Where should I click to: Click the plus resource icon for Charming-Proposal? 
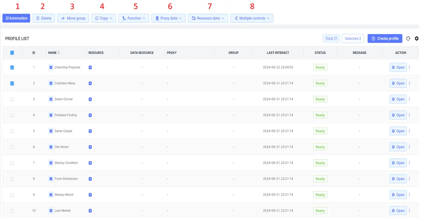tap(90, 67)
